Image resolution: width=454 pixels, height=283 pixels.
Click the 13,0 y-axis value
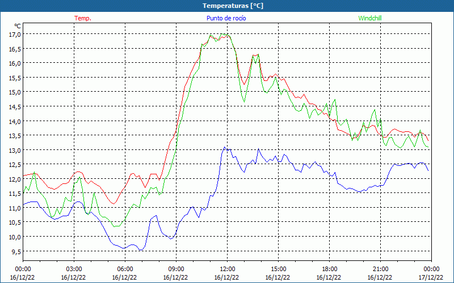tap(15, 150)
